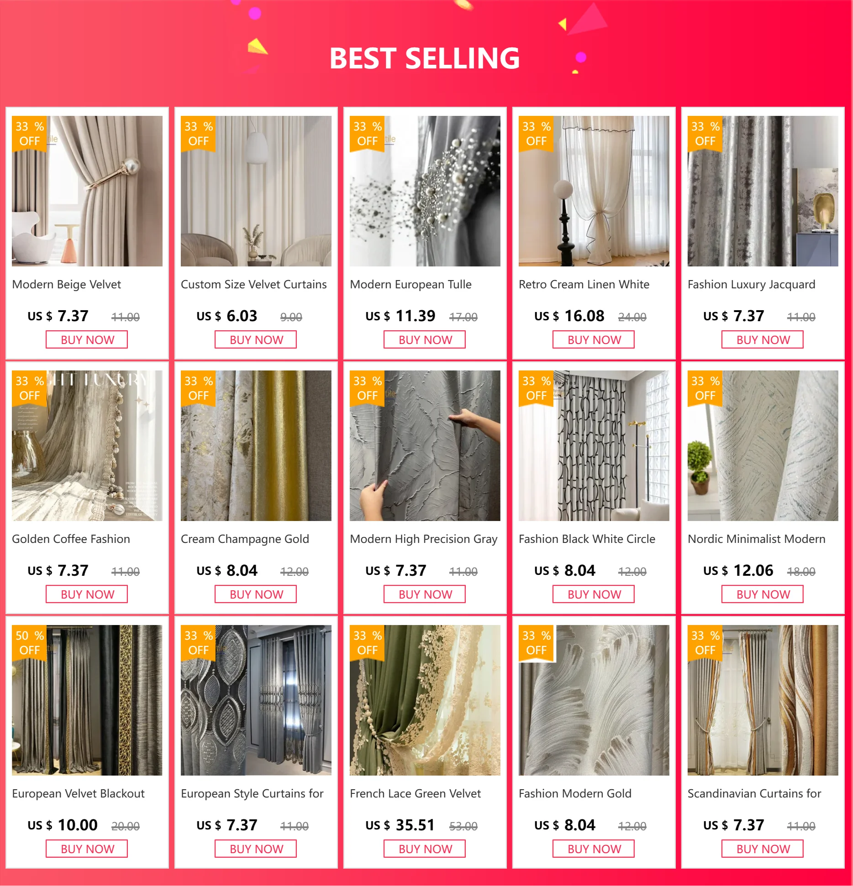Open the Modern European Tulle product photo

(x=425, y=191)
